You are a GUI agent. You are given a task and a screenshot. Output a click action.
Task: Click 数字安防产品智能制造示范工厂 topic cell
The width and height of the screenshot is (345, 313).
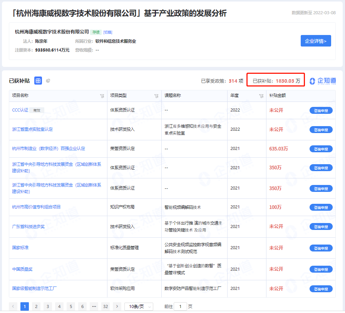(x=193, y=288)
